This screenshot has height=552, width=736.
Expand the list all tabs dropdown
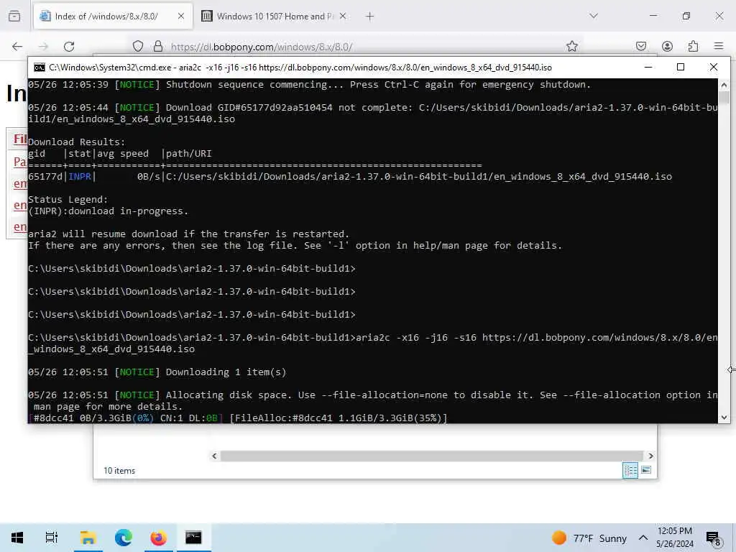click(594, 16)
